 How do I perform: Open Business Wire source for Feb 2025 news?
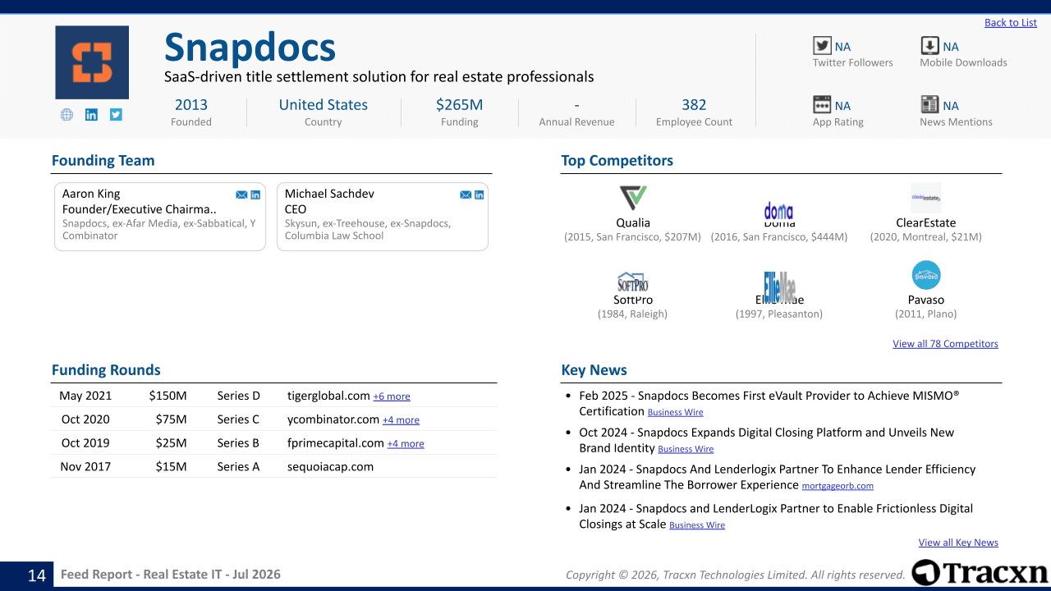pos(675,412)
